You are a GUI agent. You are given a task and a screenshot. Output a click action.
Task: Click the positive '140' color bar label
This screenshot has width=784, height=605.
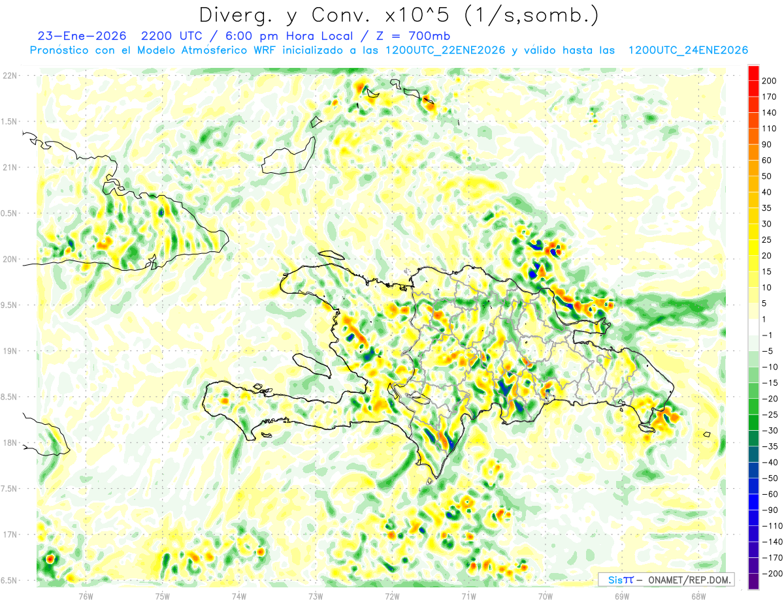769,113
